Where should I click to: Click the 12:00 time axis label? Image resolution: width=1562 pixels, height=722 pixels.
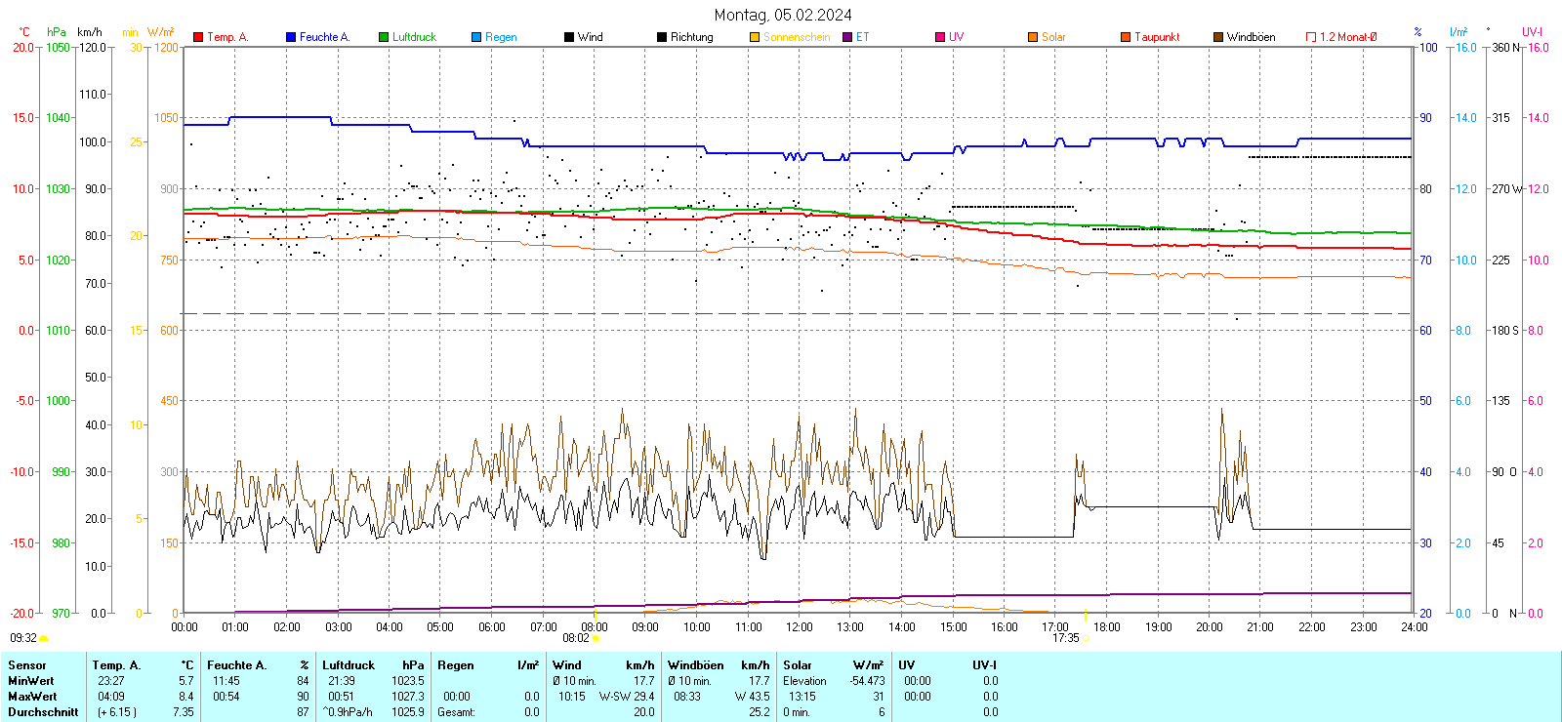(800, 626)
